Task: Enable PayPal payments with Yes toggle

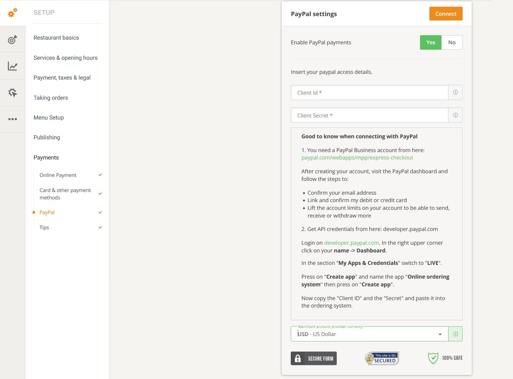Action: (x=430, y=42)
